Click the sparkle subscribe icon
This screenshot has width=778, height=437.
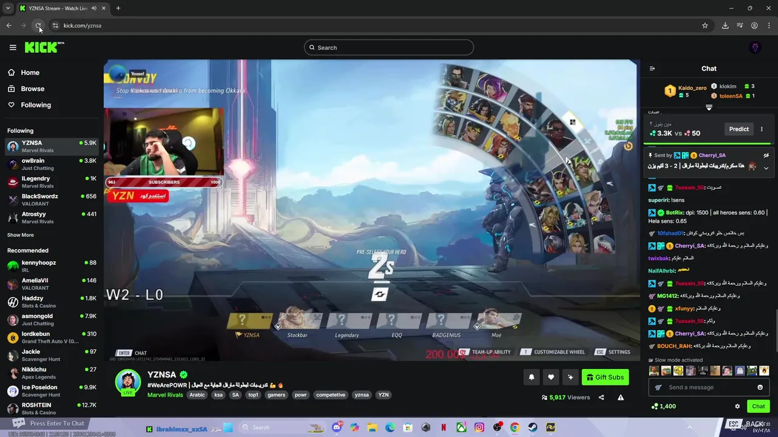570,377
